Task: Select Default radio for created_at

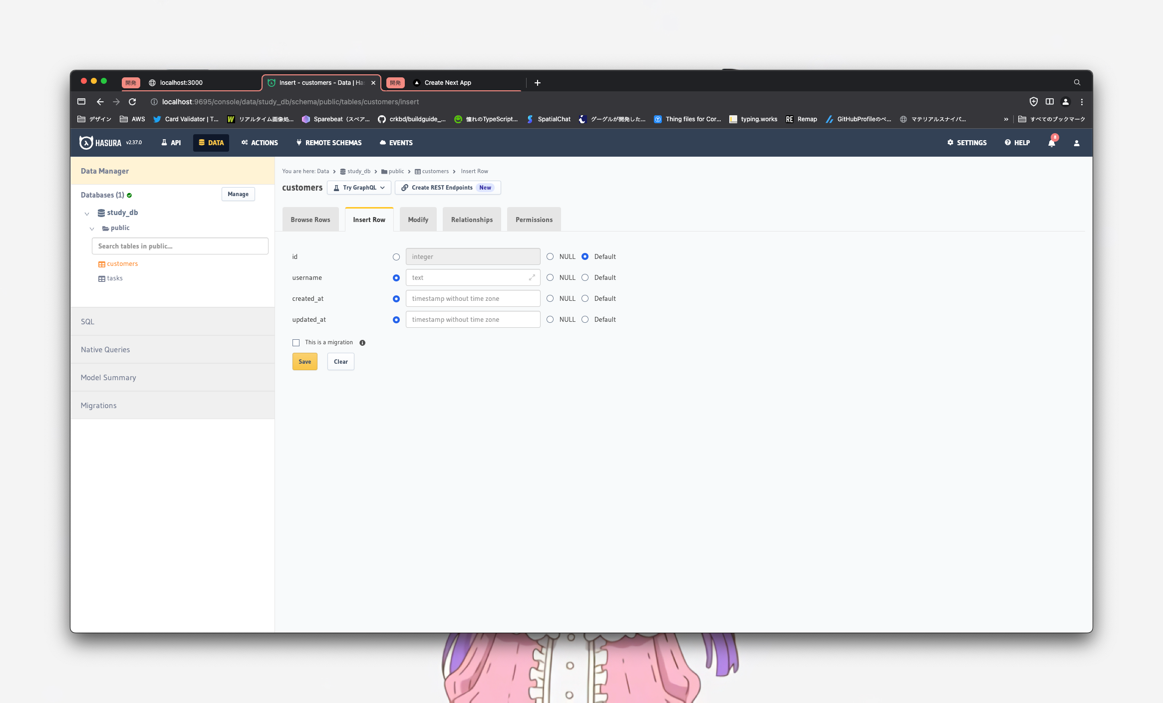Action: click(x=585, y=298)
